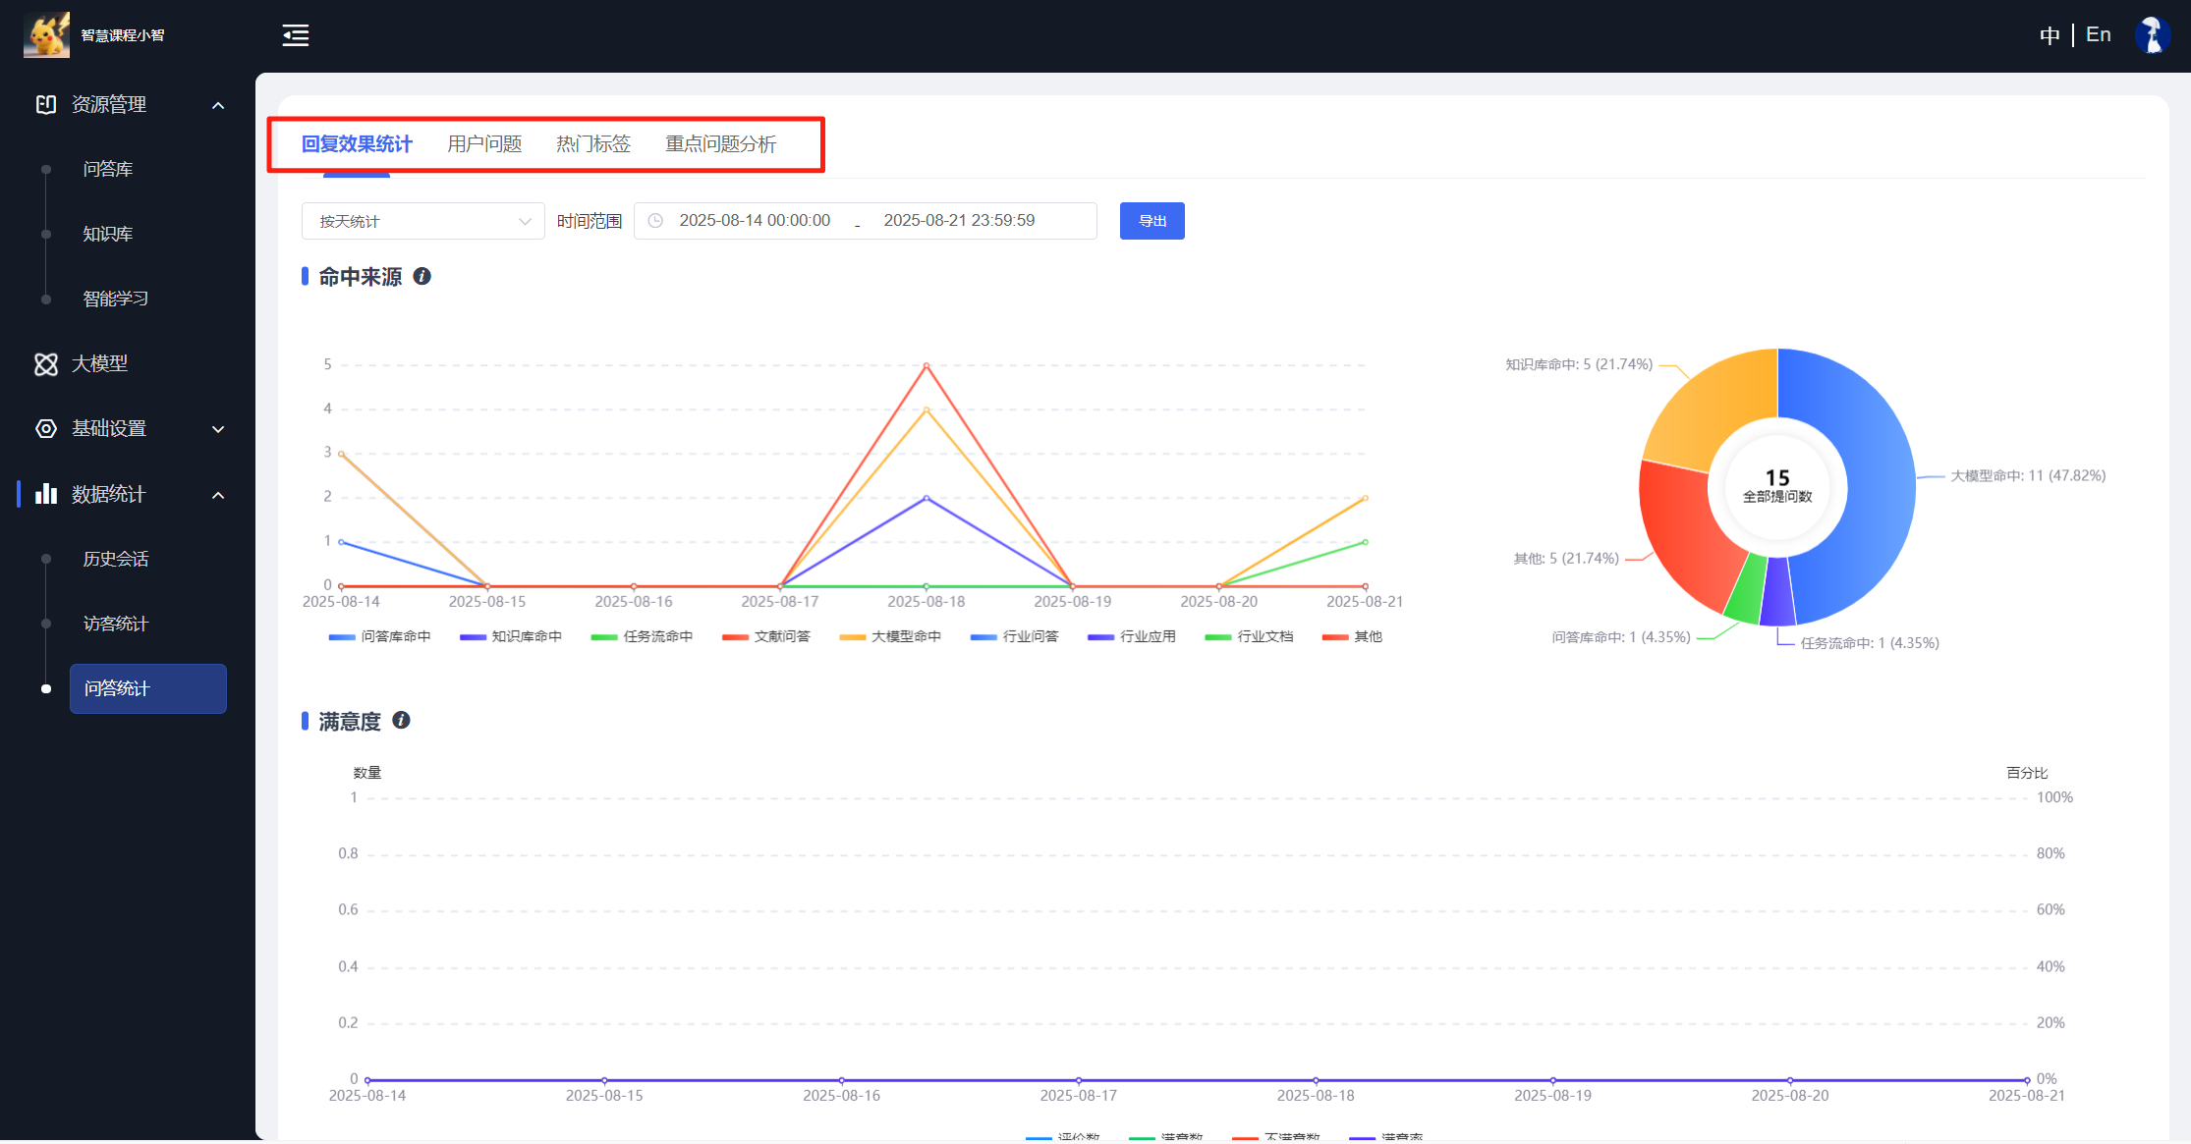Image resolution: width=2191 pixels, height=1144 pixels.
Task: Click the 数据统计 bar chart icon
Action: tap(46, 494)
